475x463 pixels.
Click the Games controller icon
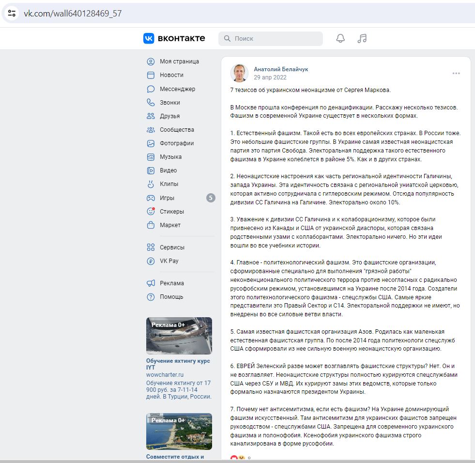(x=151, y=198)
